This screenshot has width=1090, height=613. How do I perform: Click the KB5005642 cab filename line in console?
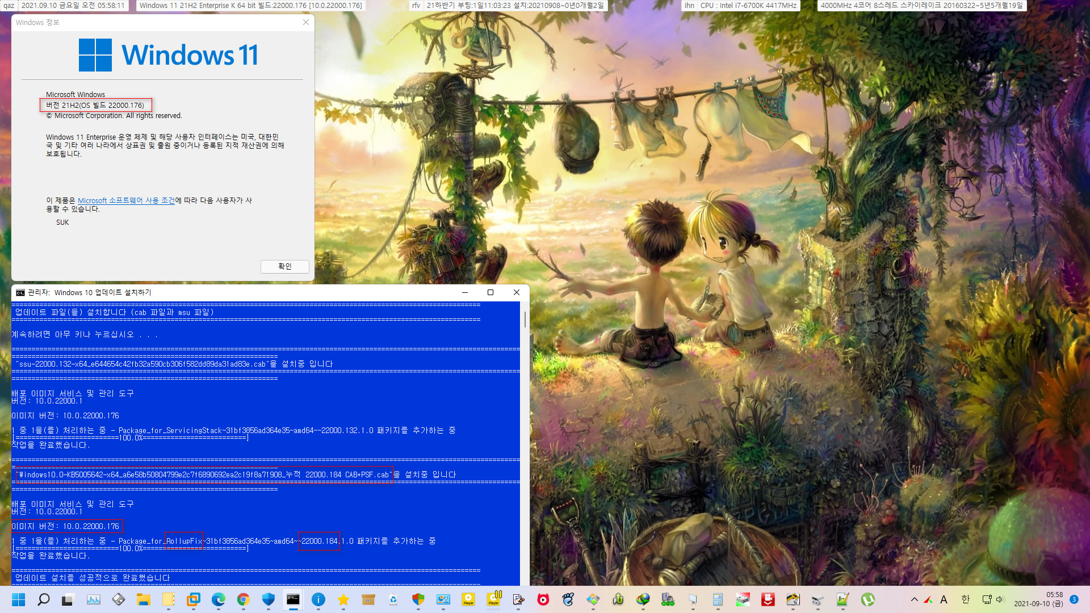(237, 475)
